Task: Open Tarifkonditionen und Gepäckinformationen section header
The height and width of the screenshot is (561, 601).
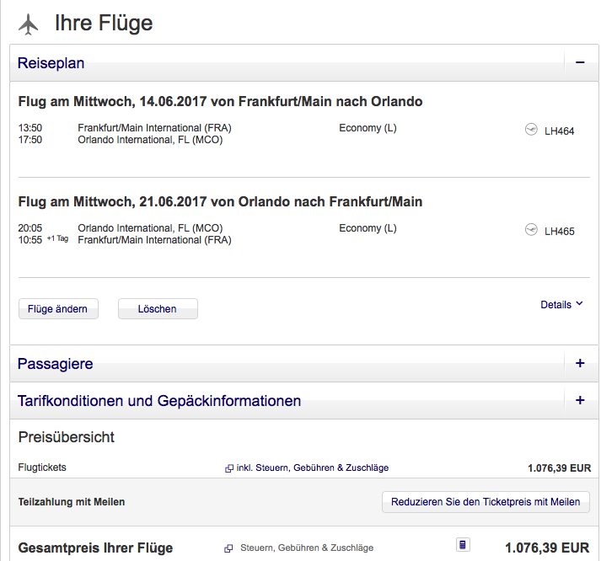Action: (159, 401)
